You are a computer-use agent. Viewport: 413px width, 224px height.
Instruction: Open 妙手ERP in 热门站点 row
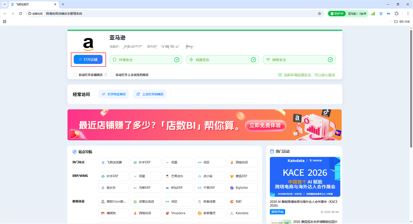[145, 162]
